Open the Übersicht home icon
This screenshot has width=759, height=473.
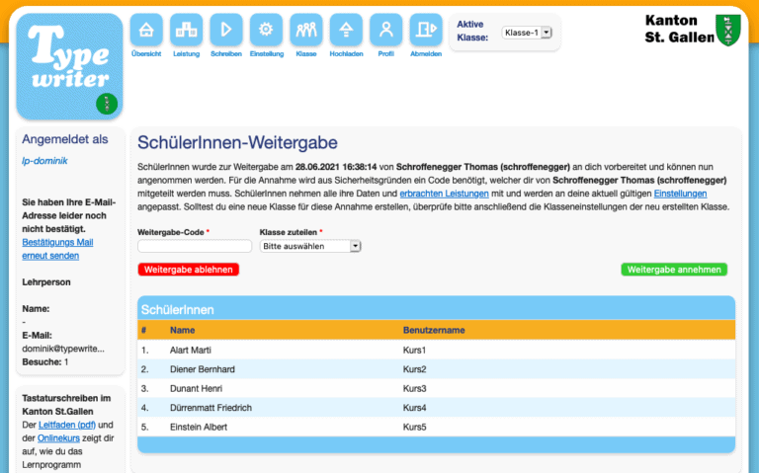tap(146, 30)
